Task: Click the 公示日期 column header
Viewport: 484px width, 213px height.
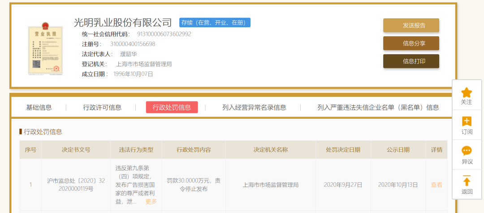Action: [x=398, y=150]
